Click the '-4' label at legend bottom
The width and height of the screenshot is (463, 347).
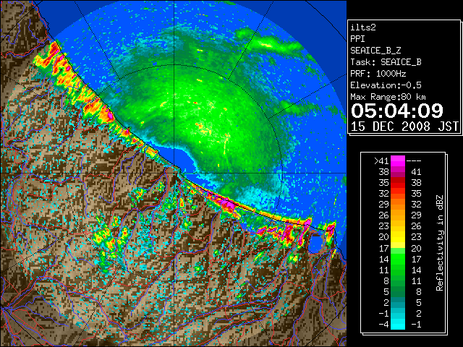383,325
